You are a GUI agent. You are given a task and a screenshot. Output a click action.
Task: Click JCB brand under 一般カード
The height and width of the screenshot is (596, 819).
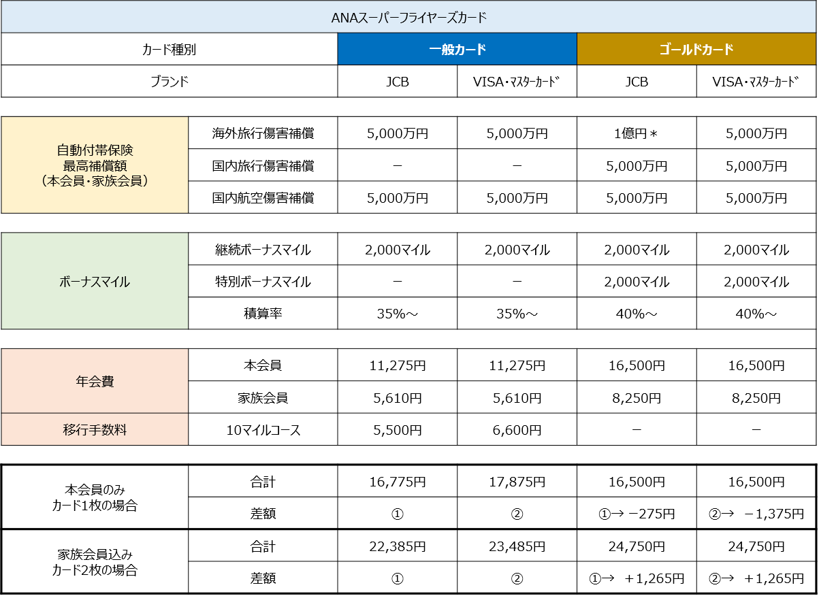(398, 81)
